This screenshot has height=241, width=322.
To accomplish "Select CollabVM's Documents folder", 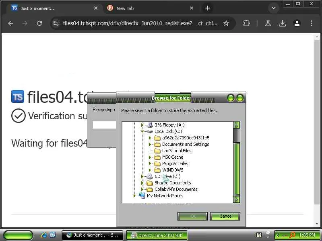I will (176, 189).
